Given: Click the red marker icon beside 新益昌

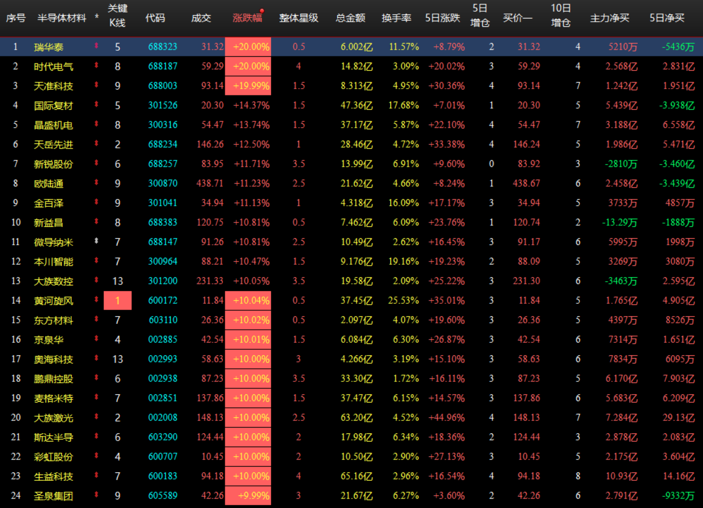Looking at the screenshot, I should tap(96, 222).
